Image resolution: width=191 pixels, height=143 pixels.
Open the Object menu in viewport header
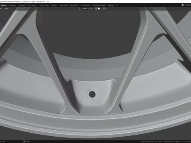tap(6, 9)
